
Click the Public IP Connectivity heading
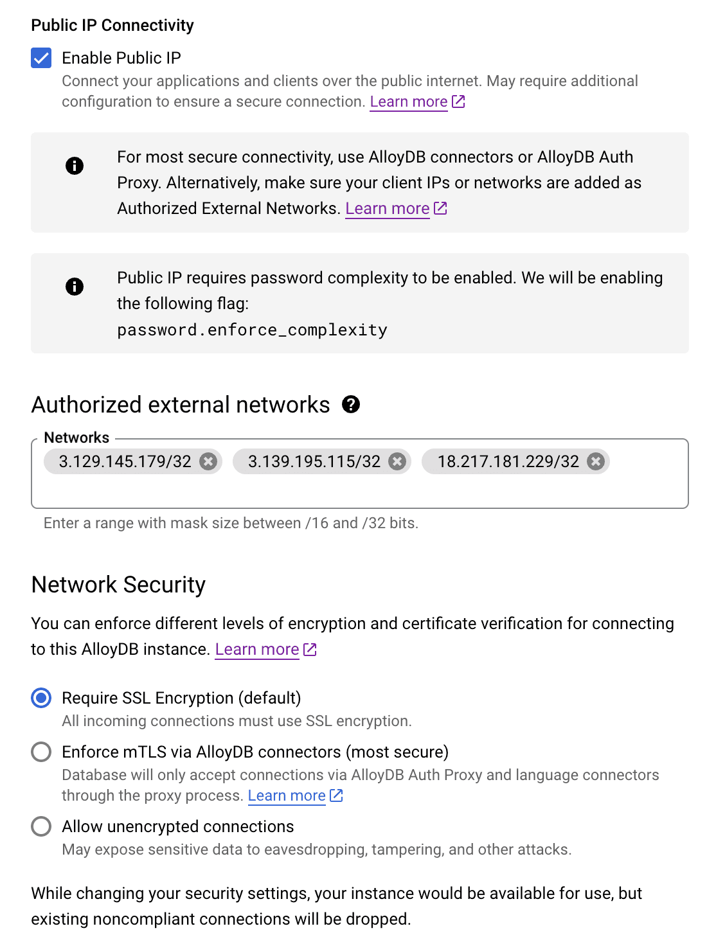point(112,25)
